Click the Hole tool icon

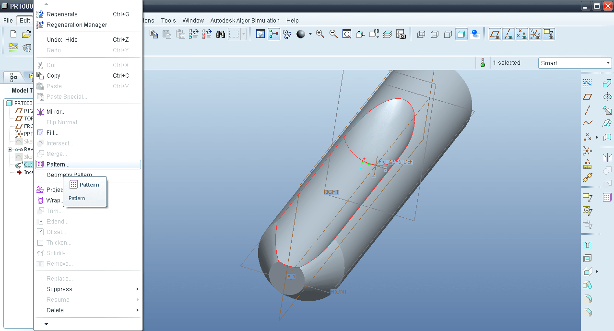point(588,245)
